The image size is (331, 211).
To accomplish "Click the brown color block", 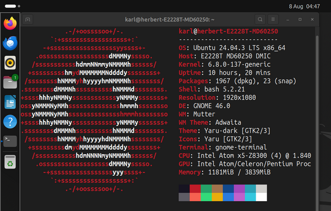I will [x=217, y=188].
